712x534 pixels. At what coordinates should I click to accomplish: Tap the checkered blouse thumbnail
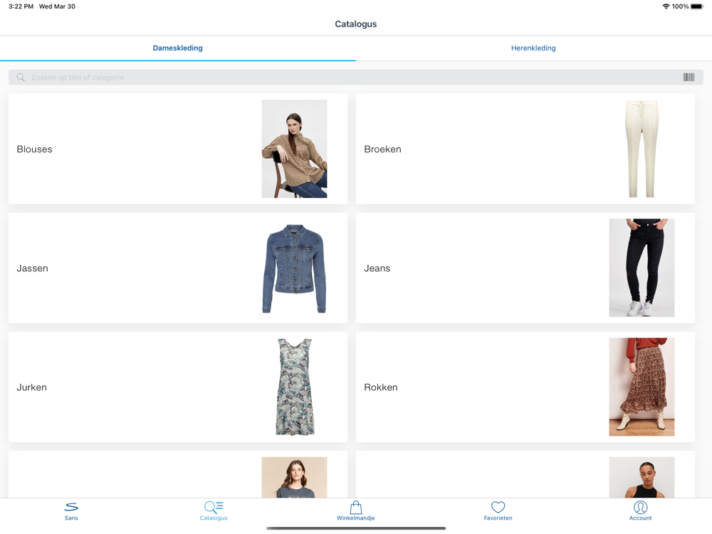294,149
